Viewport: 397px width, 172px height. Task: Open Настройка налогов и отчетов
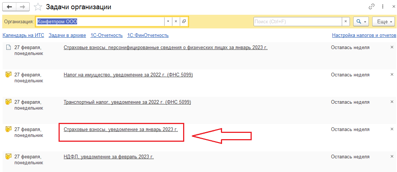point(364,35)
